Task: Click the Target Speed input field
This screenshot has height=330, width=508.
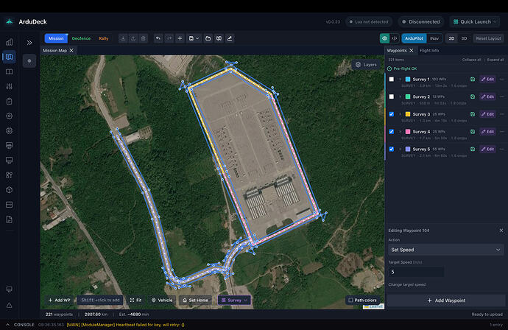Action: 416,272
